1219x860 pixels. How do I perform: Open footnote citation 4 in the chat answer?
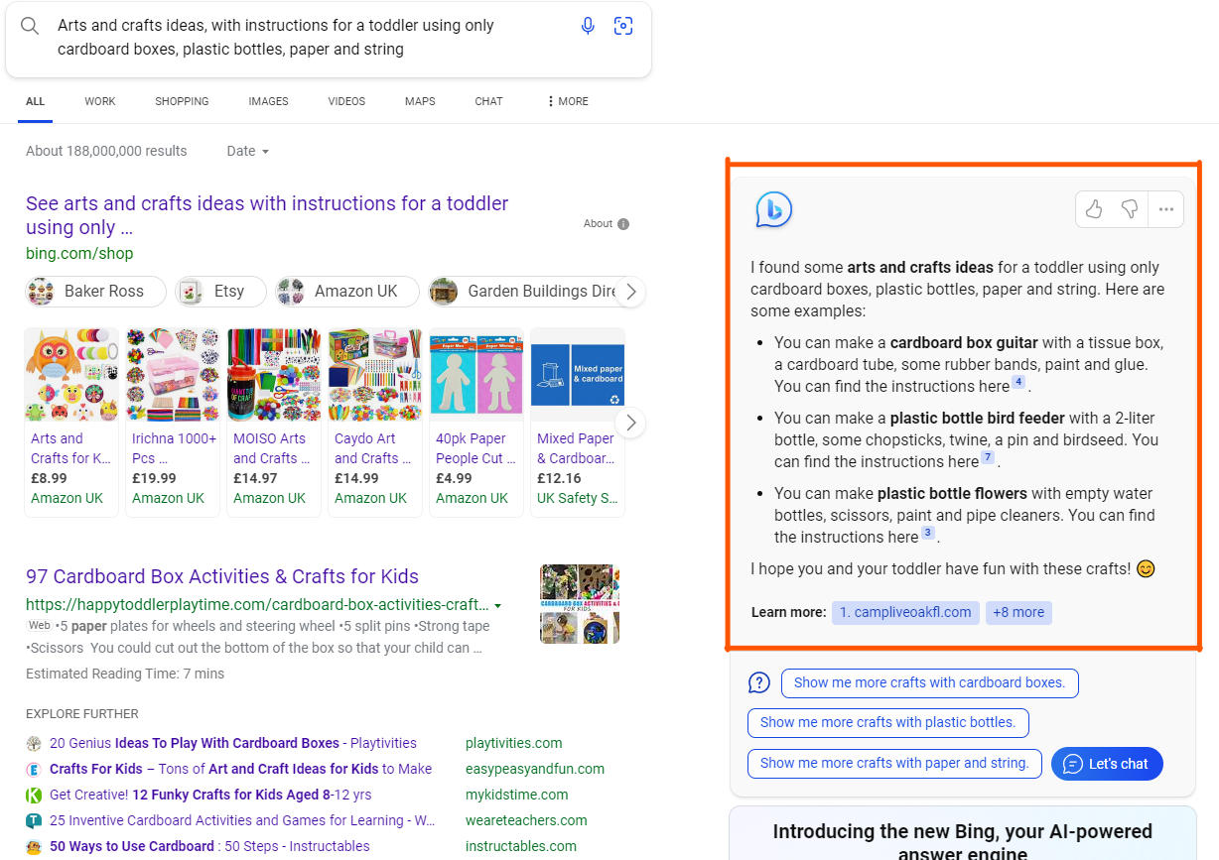[1017, 380]
